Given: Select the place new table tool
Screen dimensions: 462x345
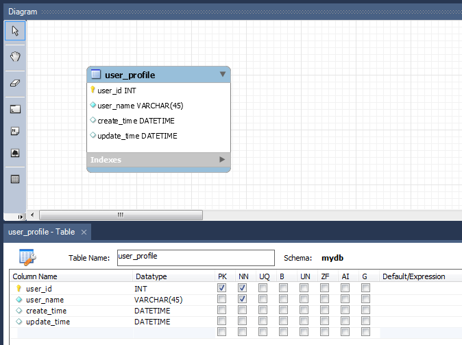Looking at the screenshot, I should pos(15,178).
